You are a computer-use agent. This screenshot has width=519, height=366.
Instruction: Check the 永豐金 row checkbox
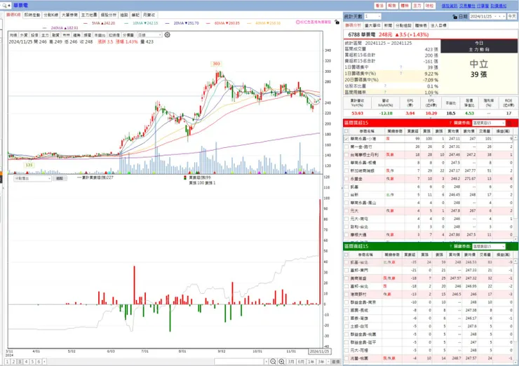click(346, 179)
